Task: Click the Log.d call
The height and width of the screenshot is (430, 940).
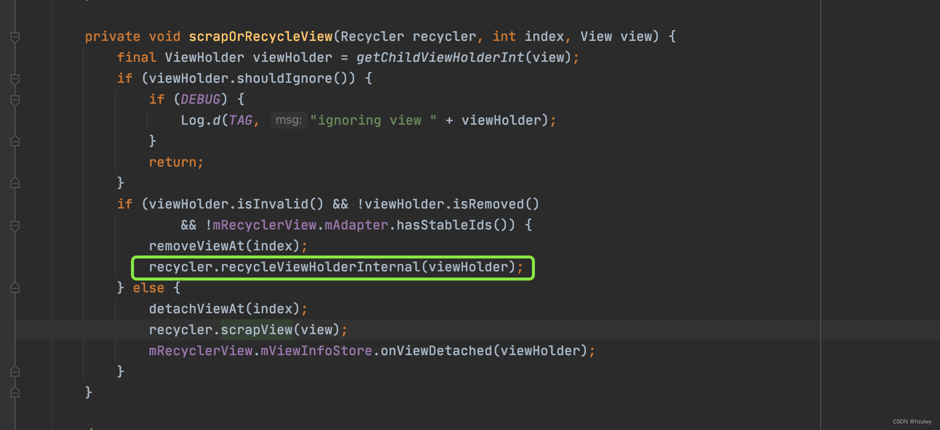Action: 200,120
